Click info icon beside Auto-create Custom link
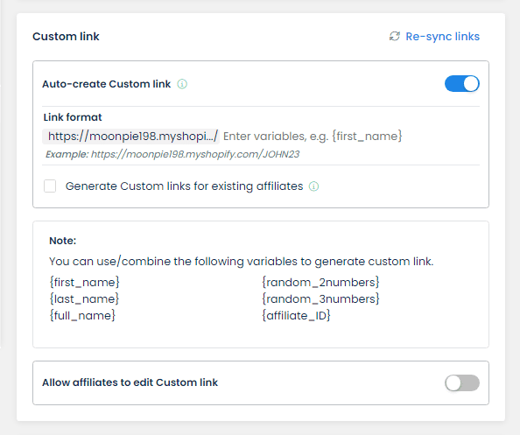This screenshot has height=435, width=520. coord(182,84)
